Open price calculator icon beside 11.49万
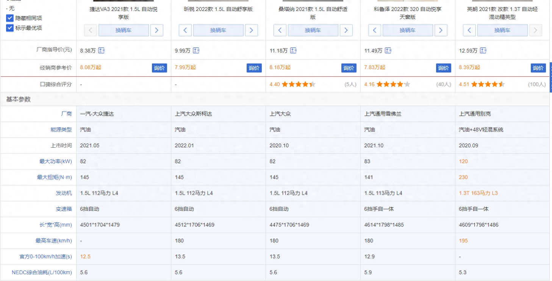The image size is (552, 281). (388, 50)
